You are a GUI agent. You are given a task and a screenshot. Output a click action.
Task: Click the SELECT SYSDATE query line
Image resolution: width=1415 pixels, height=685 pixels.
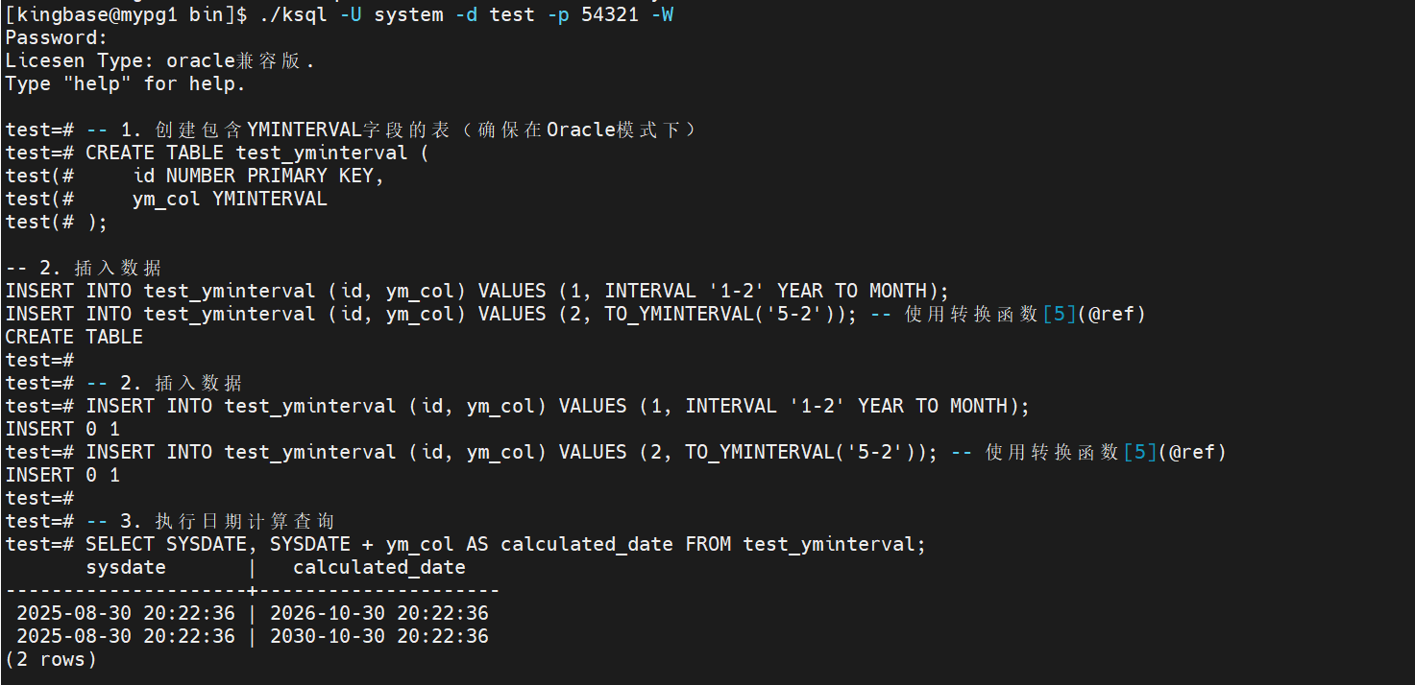coord(505,544)
